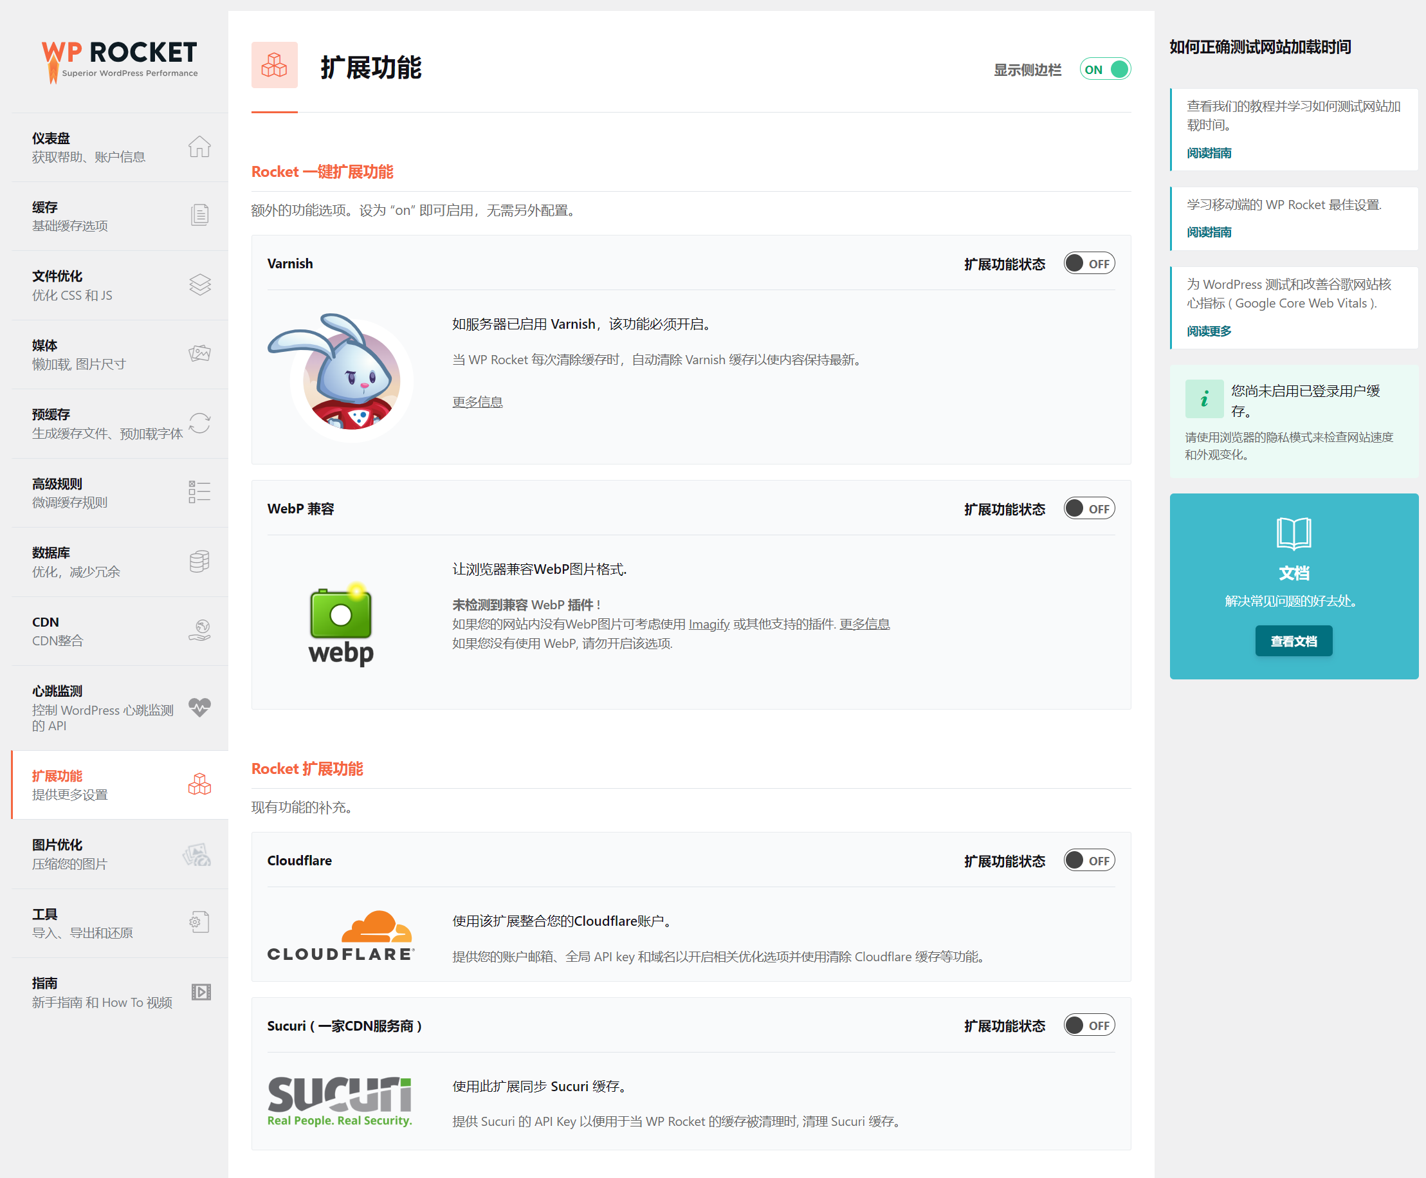Screen dimensions: 1426x1178
Task: Click the Cloudflare cloud logo
Action: pyautogui.click(x=340, y=935)
